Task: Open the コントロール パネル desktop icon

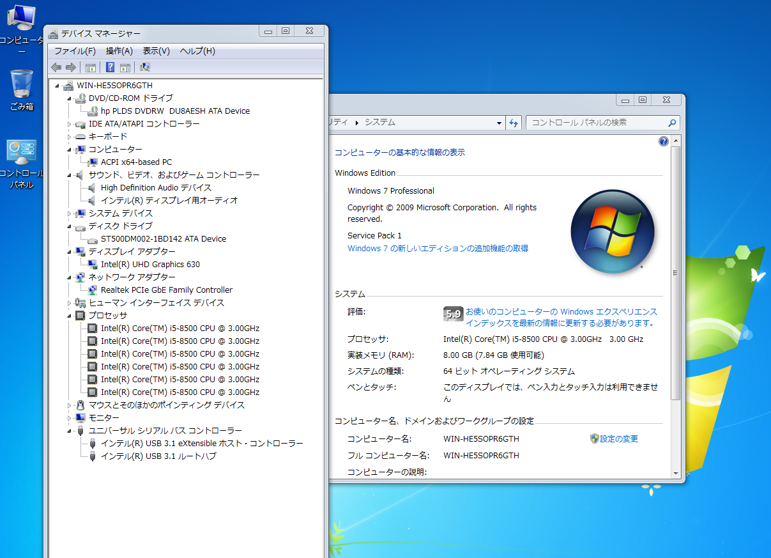Action: point(22,165)
